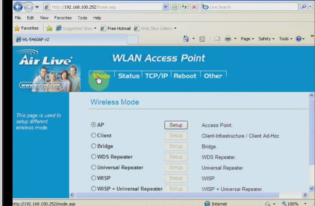Open the Tools menu in menu bar

click(x=82, y=18)
